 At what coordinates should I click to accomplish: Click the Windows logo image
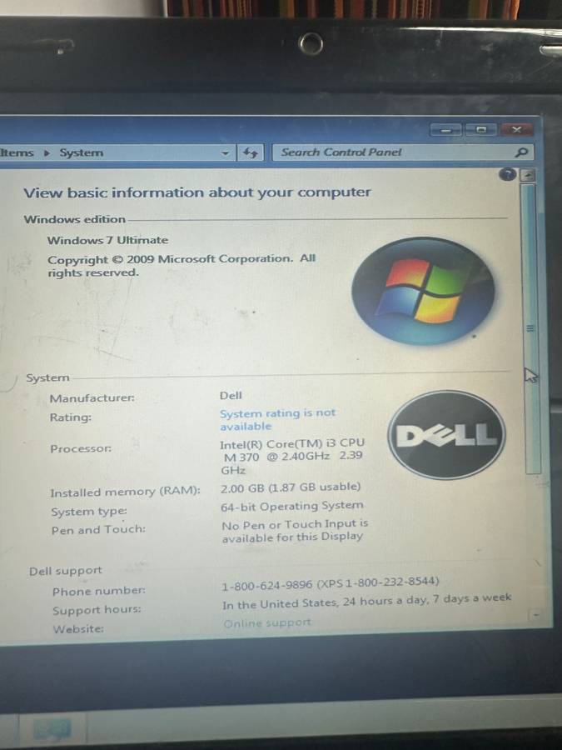(x=423, y=291)
